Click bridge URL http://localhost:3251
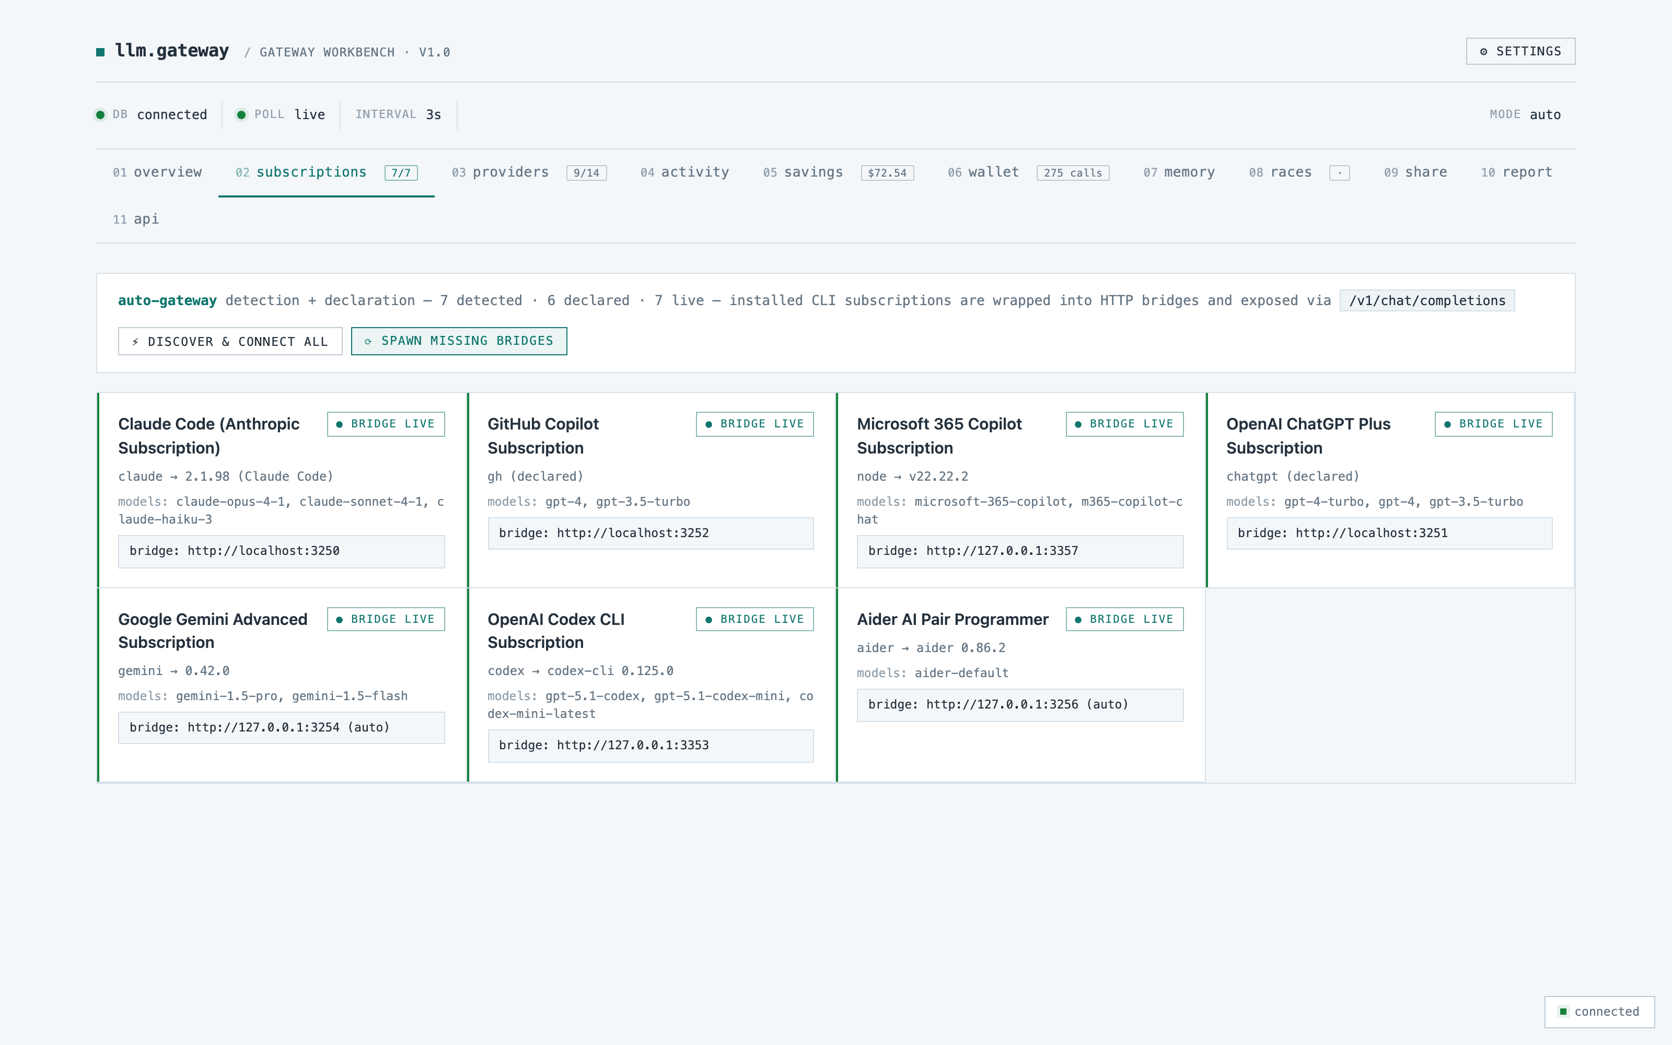Screen dimensions: 1672x1045 tap(1389, 533)
